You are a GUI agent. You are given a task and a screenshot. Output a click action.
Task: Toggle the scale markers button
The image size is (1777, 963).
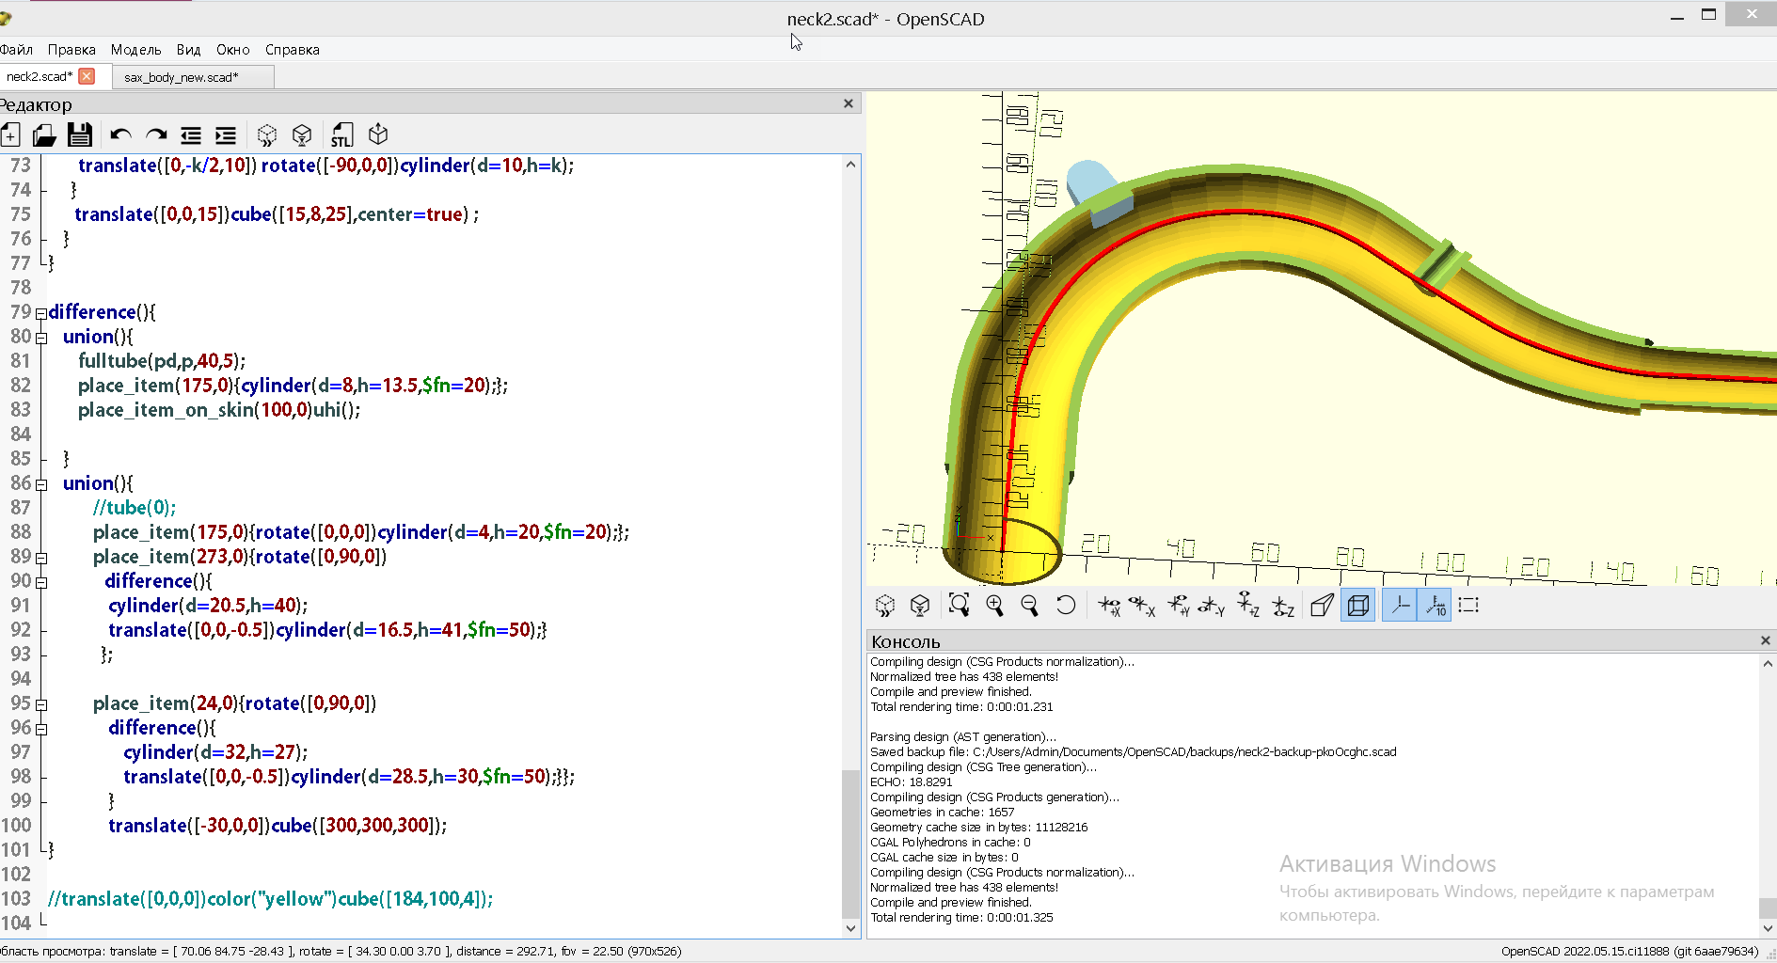click(x=1436, y=606)
